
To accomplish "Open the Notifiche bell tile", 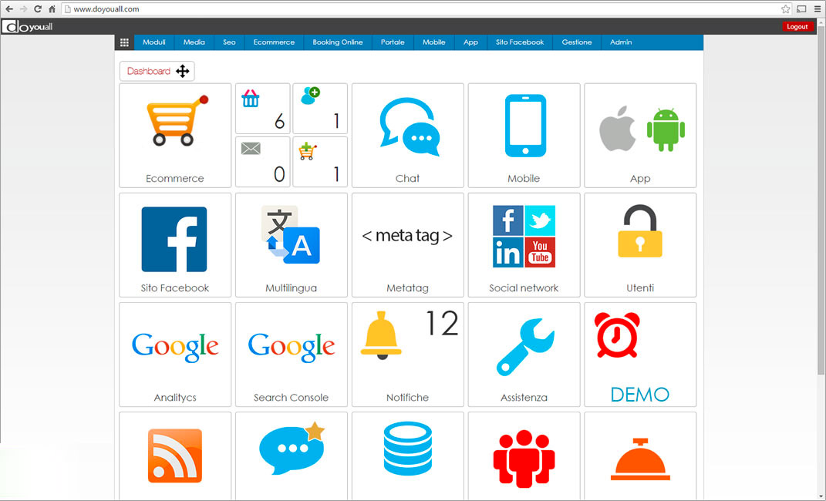I will pos(408,355).
